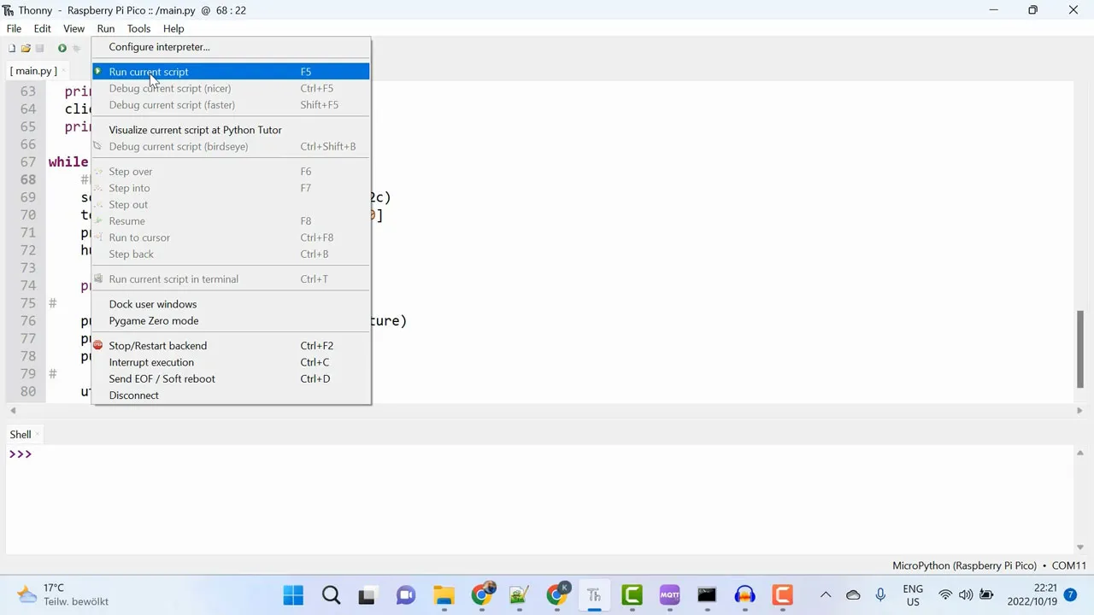1094x615 pixels.
Task: Open the green Camtasia taskbar icon
Action: coord(632,595)
